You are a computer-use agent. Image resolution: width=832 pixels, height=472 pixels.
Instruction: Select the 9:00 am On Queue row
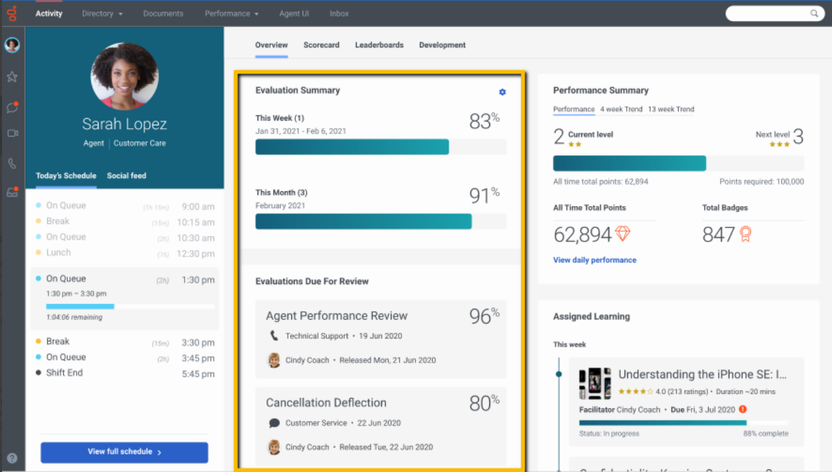click(x=125, y=206)
